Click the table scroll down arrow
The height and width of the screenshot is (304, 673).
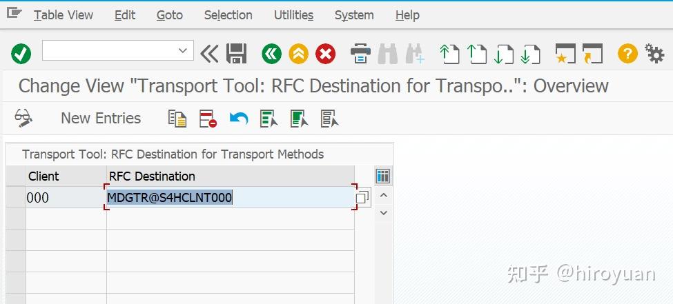384,213
